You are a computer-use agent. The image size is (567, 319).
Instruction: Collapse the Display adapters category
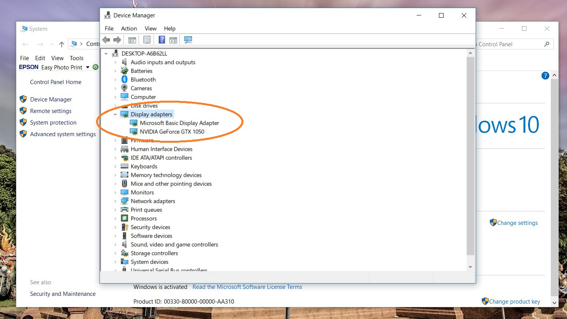click(x=115, y=114)
